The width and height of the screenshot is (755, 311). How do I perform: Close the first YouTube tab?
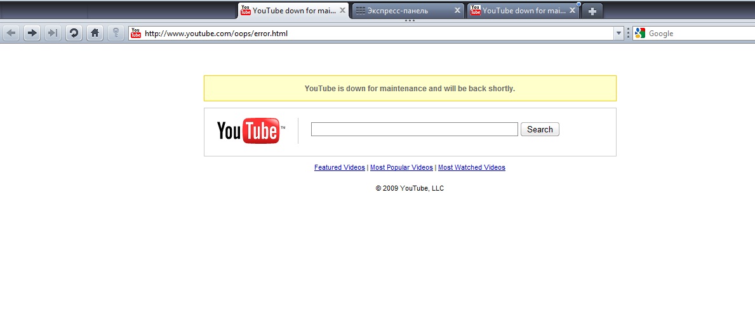342,10
